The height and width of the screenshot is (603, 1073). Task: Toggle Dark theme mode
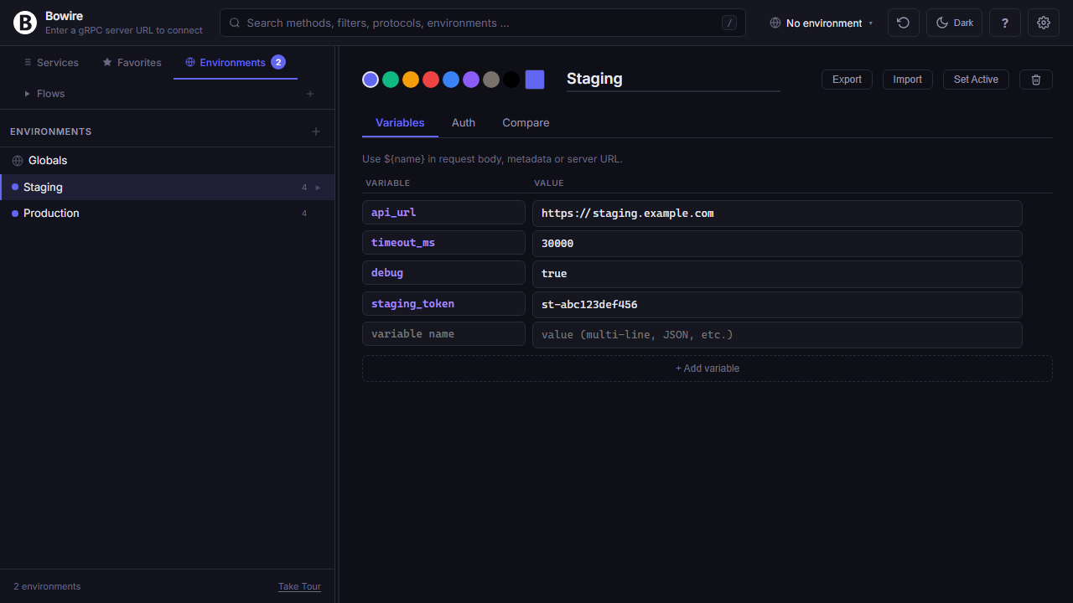coord(954,23)
